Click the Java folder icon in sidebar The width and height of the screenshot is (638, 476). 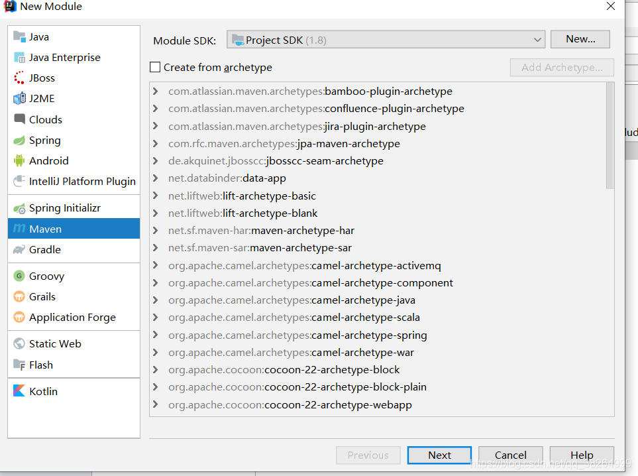[x=19, y=36]
